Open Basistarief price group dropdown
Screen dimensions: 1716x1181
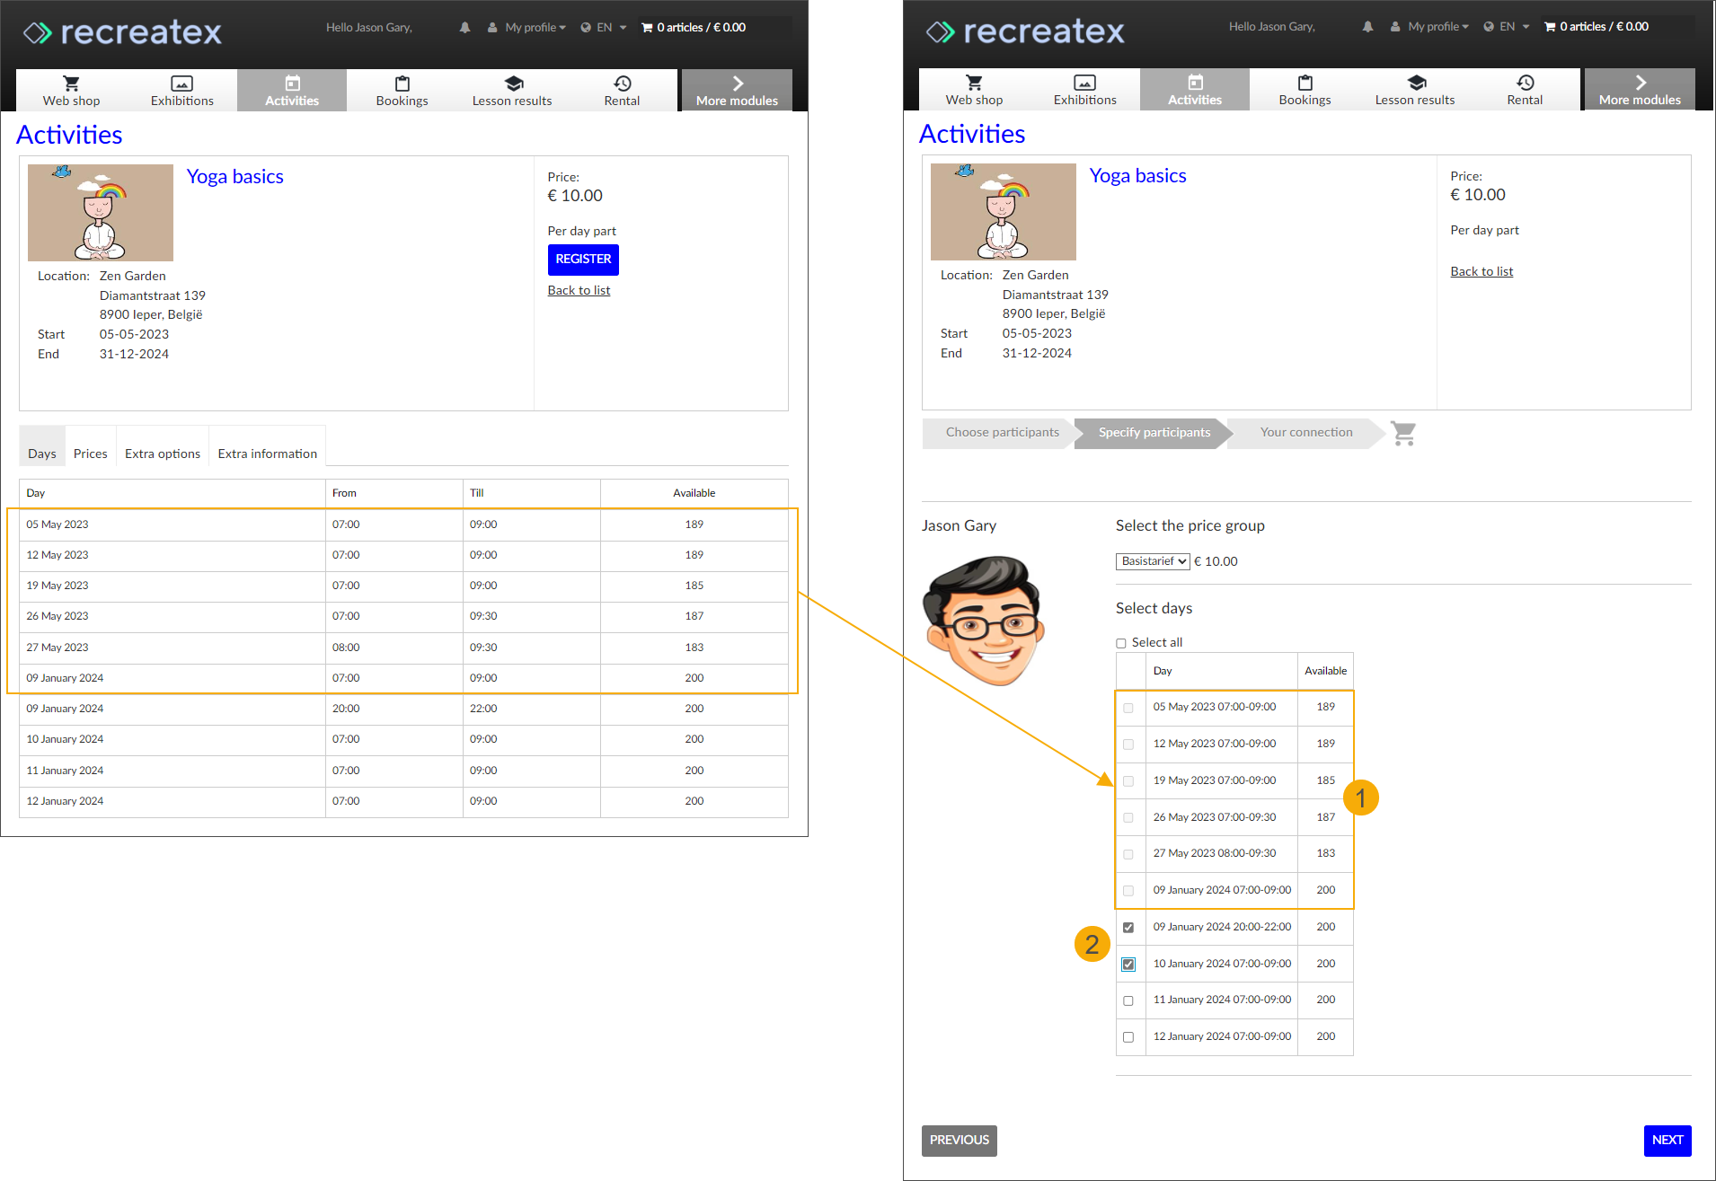pos(1153,561)
